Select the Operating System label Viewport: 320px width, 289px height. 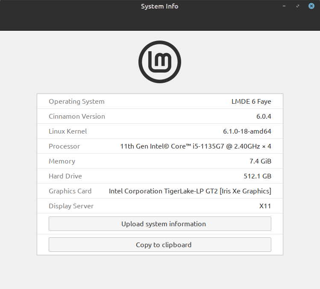click(76, 102)
